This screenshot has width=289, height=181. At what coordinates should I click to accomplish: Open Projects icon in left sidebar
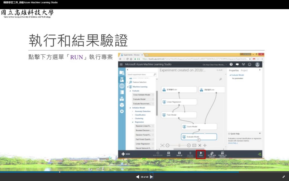[122, 73]
